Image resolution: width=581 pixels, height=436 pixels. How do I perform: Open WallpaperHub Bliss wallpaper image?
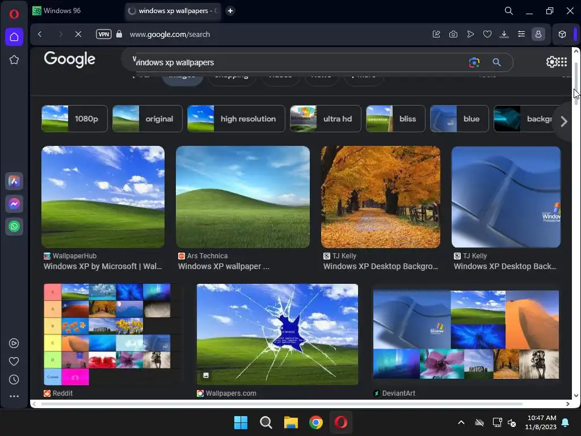(x=103, y=197)
